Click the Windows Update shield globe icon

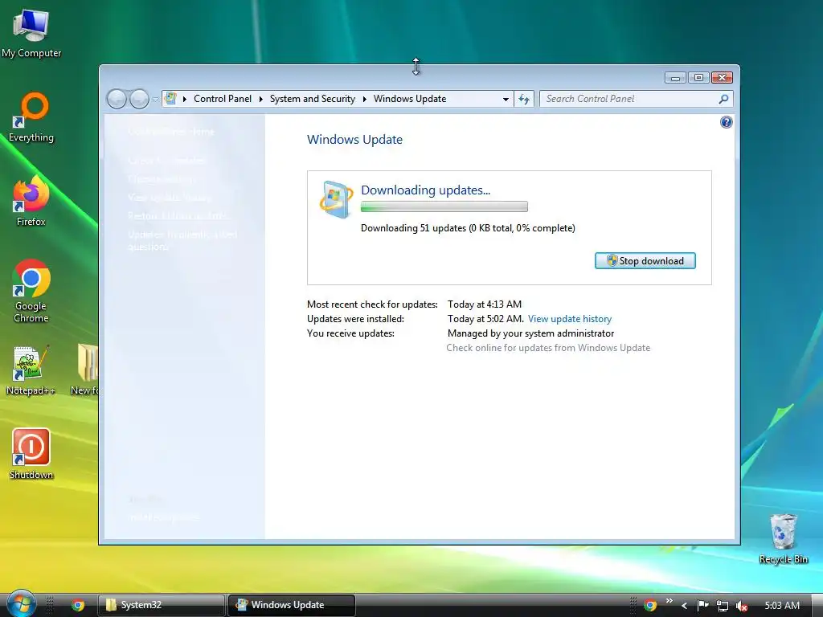[336, 199]
